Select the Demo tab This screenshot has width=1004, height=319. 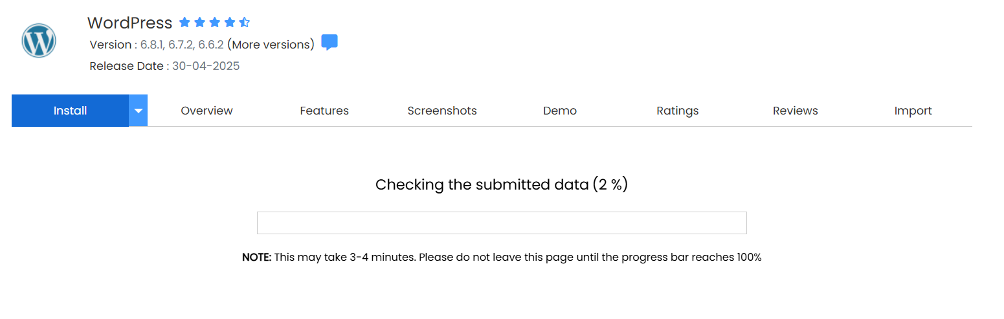[x=560, y=111]
